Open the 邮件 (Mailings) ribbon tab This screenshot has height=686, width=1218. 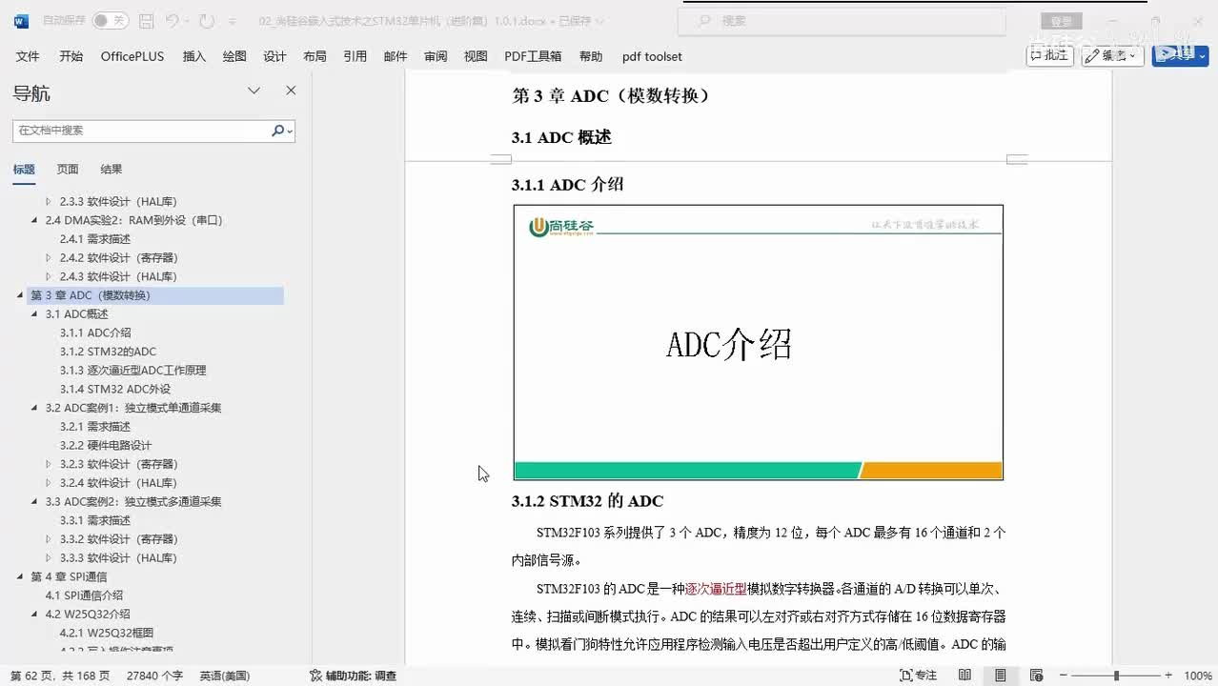[x=396, y=56]
